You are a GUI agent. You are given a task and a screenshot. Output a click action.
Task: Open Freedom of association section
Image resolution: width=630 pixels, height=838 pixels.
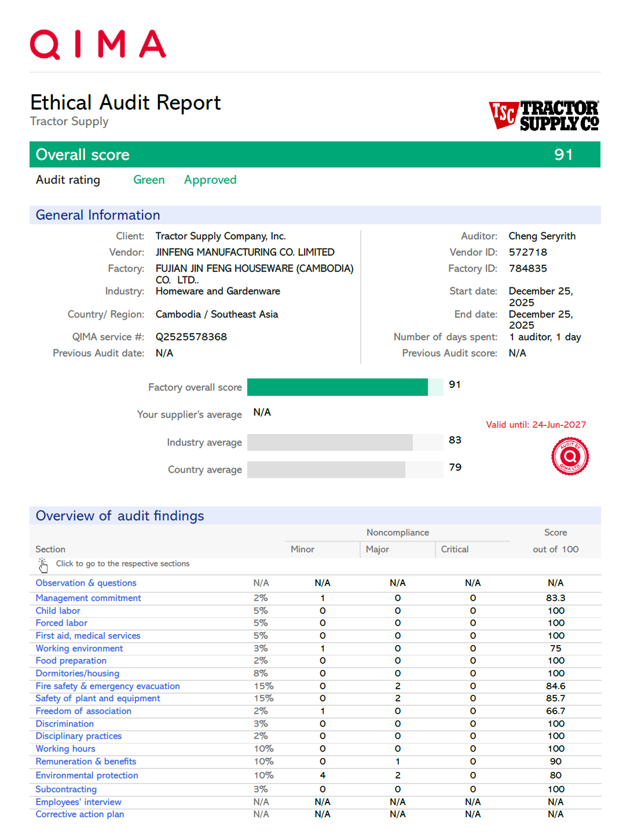(83, 711)
